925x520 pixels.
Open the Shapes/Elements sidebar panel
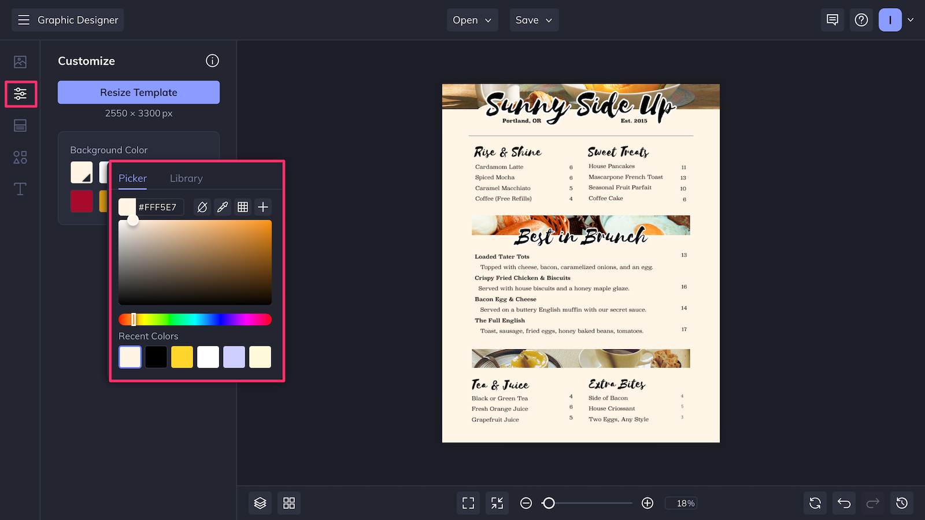[20, 156]
